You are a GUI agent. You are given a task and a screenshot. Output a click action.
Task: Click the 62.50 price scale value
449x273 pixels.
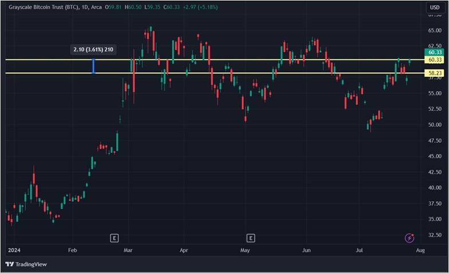tap(435, 46)
